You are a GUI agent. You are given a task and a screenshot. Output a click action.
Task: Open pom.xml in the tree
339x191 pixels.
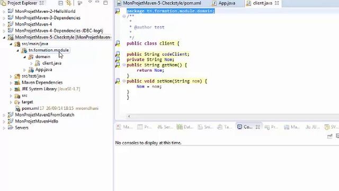30,108
